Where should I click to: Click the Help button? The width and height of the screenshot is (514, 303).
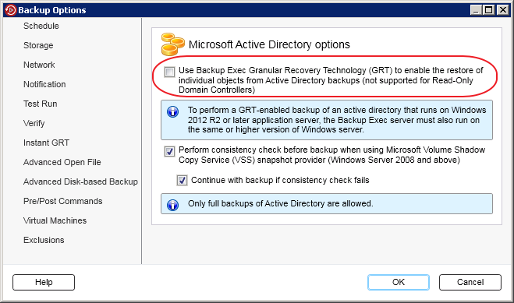tap(44, 283)
